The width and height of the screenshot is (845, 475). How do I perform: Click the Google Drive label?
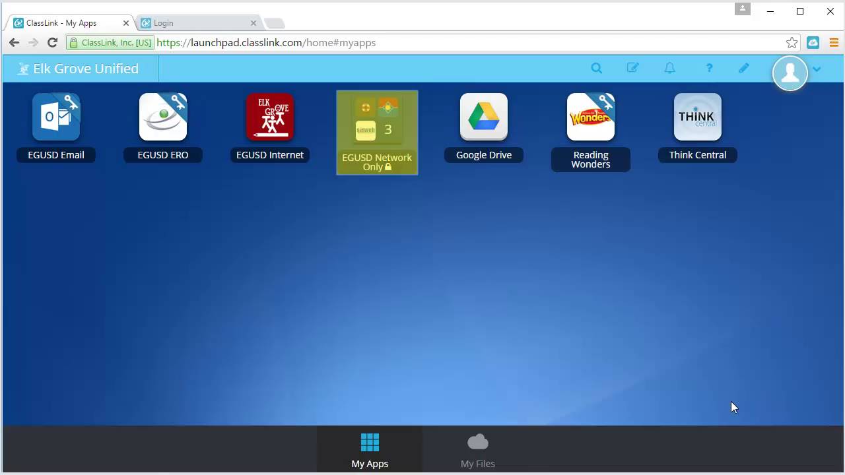484,155
